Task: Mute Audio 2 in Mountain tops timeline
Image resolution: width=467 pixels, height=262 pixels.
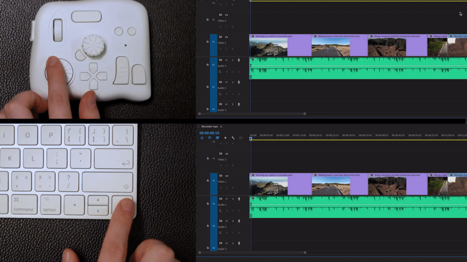Action: point(227,221)
